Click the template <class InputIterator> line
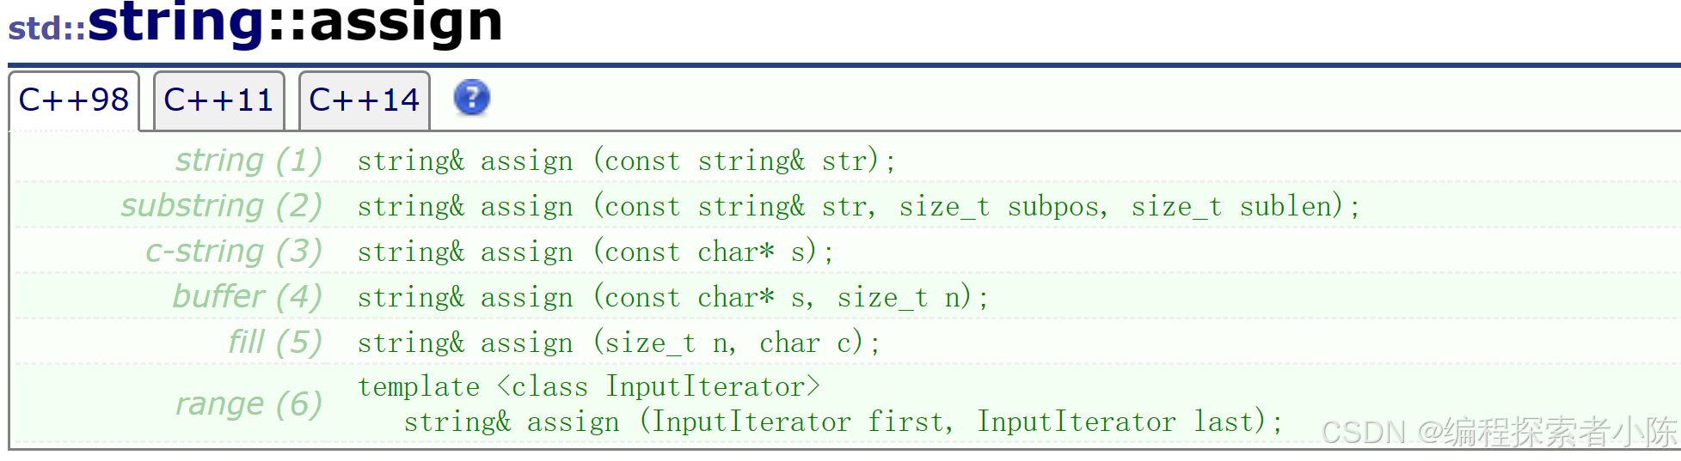Screen dimensions: 1681x461 tap(589, 386)
